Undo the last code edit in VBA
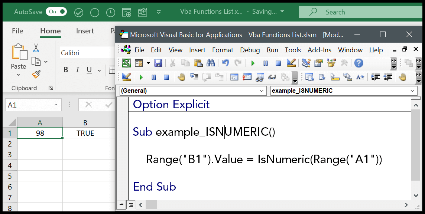This screenshot has height=214, width=425. [x=225, y=63]
